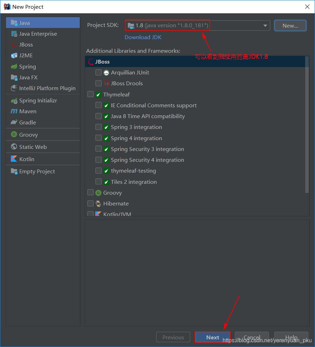Screen dimensions: 315x347
Task: Click the Groovy icon in the left sidebar
Action: (14, 134)
